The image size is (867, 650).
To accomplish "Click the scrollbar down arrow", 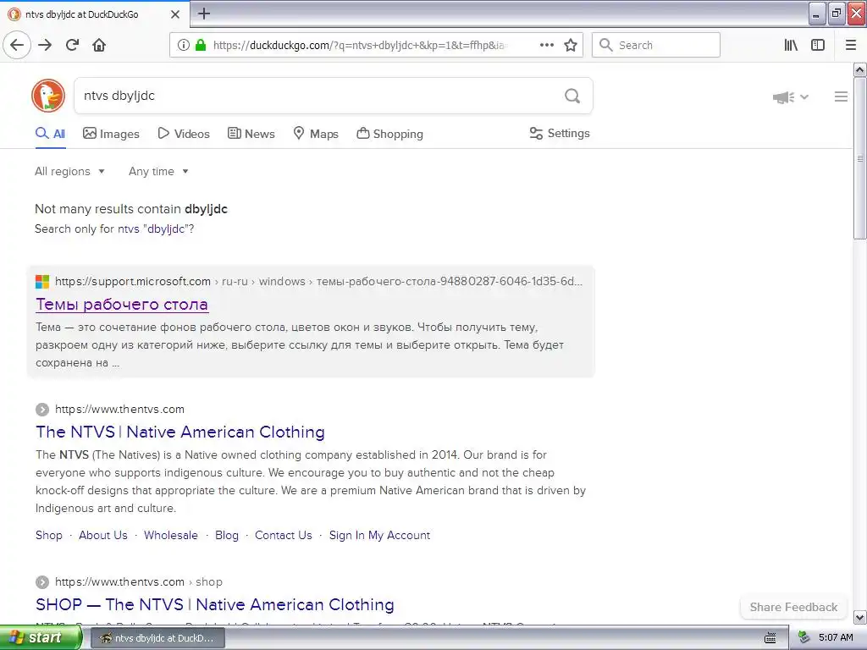I will point(859,617).
